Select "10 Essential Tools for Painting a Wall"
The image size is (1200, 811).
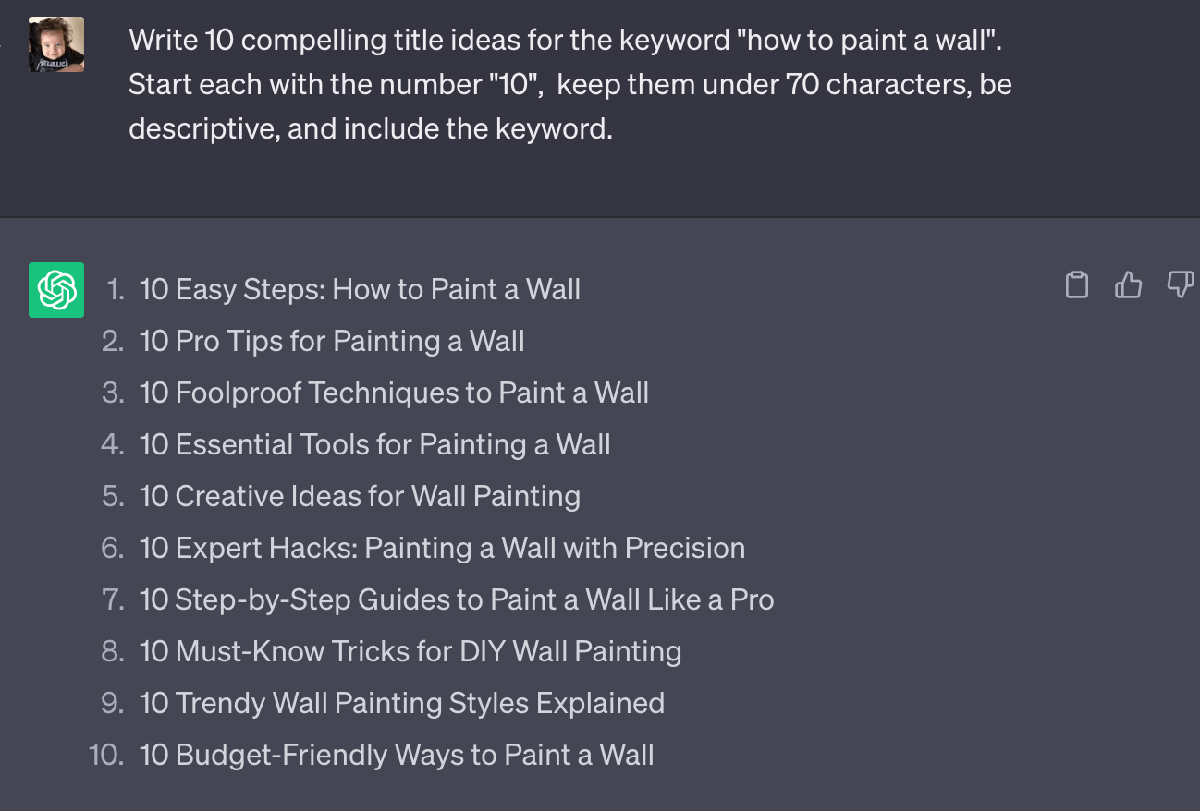374,444
